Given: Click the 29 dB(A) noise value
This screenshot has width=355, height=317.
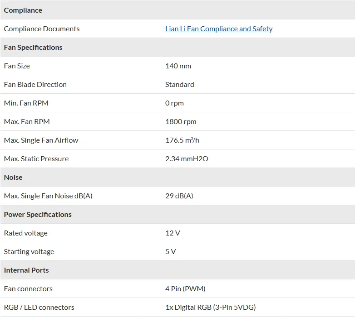Looking at the screenshot, I should tap(179, 196).
